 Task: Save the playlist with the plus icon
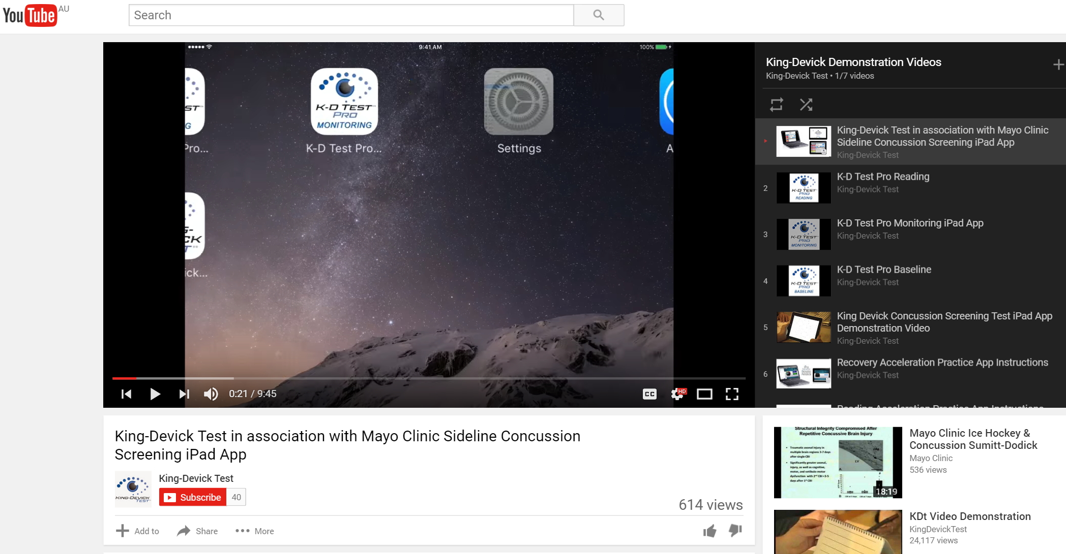coord(1058,65)
